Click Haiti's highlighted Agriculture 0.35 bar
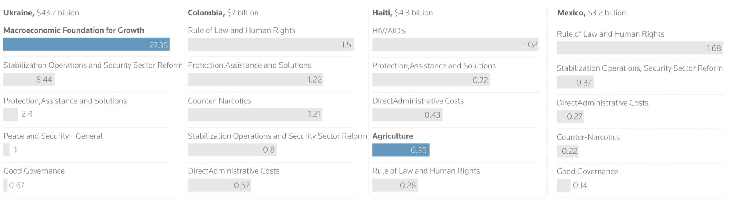The width and height of the screenshot is (739, 201). pos(400,150)
